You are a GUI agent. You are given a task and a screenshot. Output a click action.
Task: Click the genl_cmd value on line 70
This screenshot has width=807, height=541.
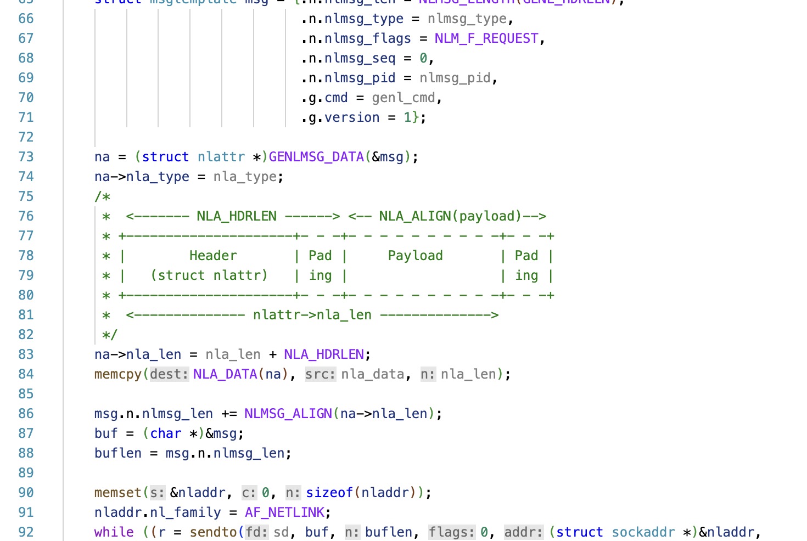403,98
